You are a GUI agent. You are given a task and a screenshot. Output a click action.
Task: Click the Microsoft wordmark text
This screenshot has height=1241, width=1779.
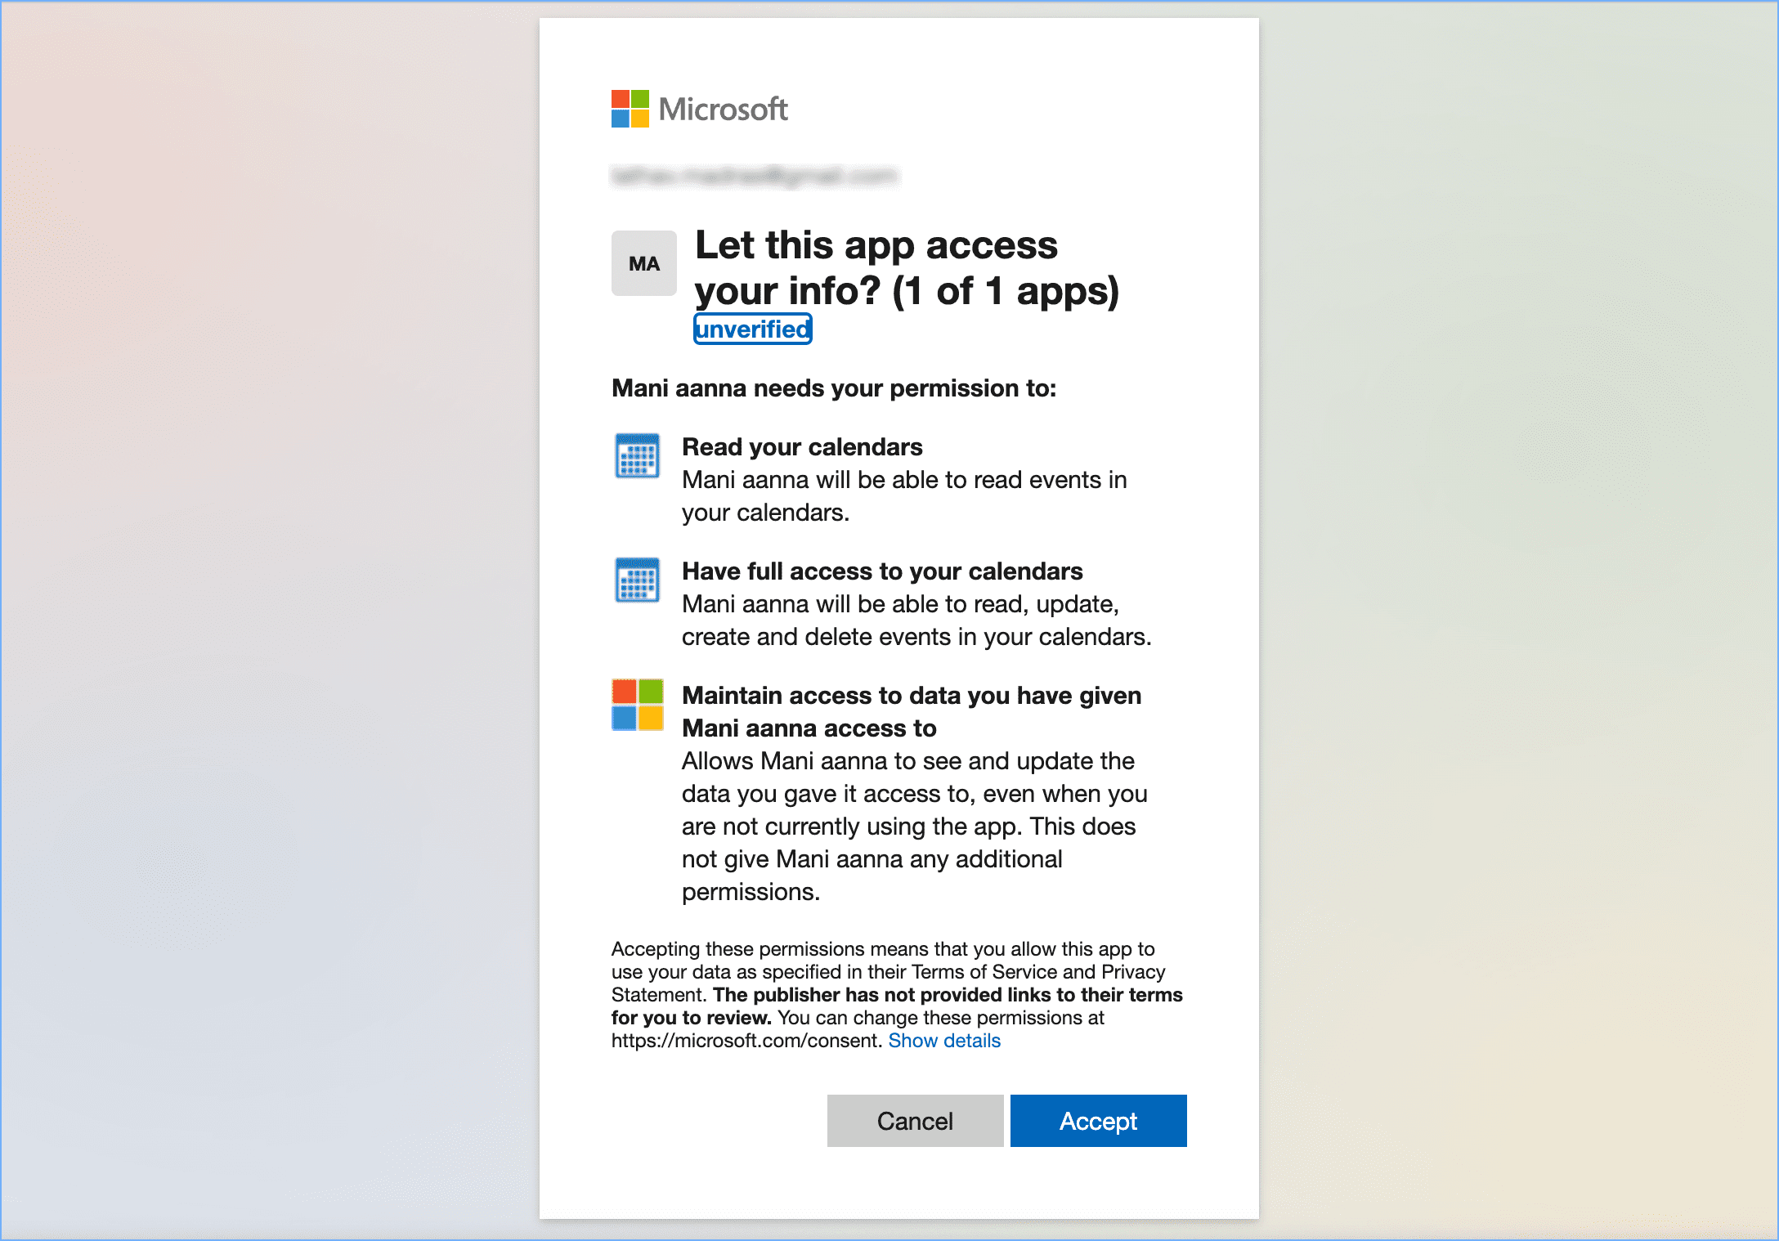point(724,109)
